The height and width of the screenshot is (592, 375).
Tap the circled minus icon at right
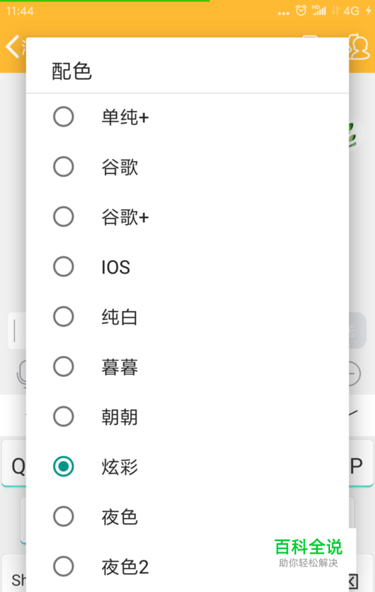tap(355, 374)
